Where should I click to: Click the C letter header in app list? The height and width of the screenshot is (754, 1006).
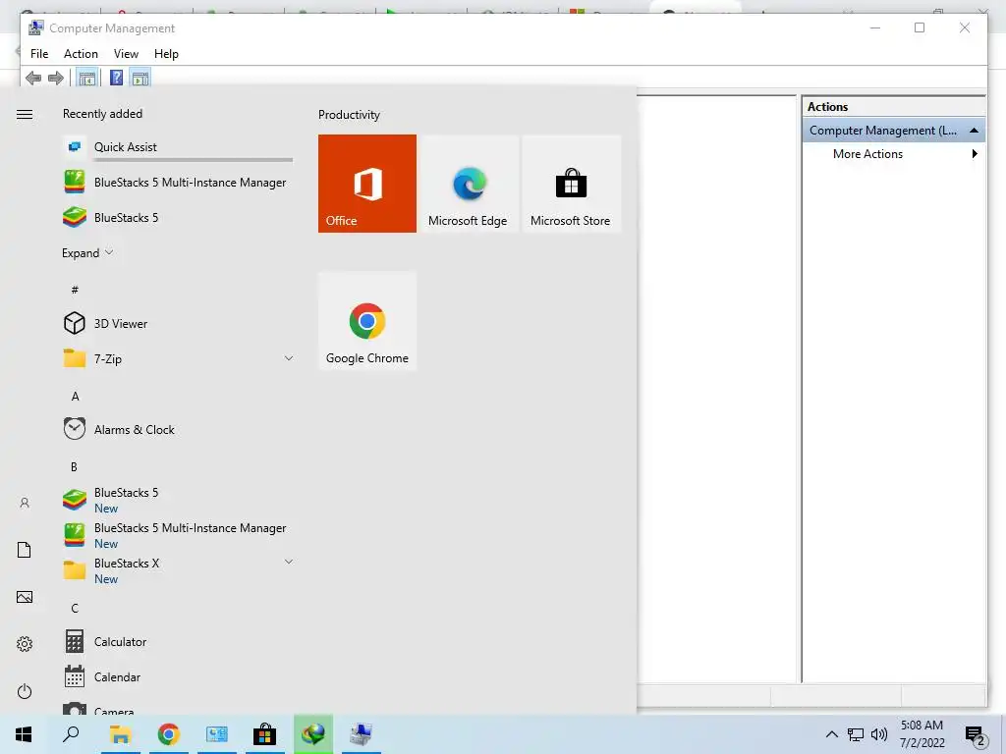point(75,608)
